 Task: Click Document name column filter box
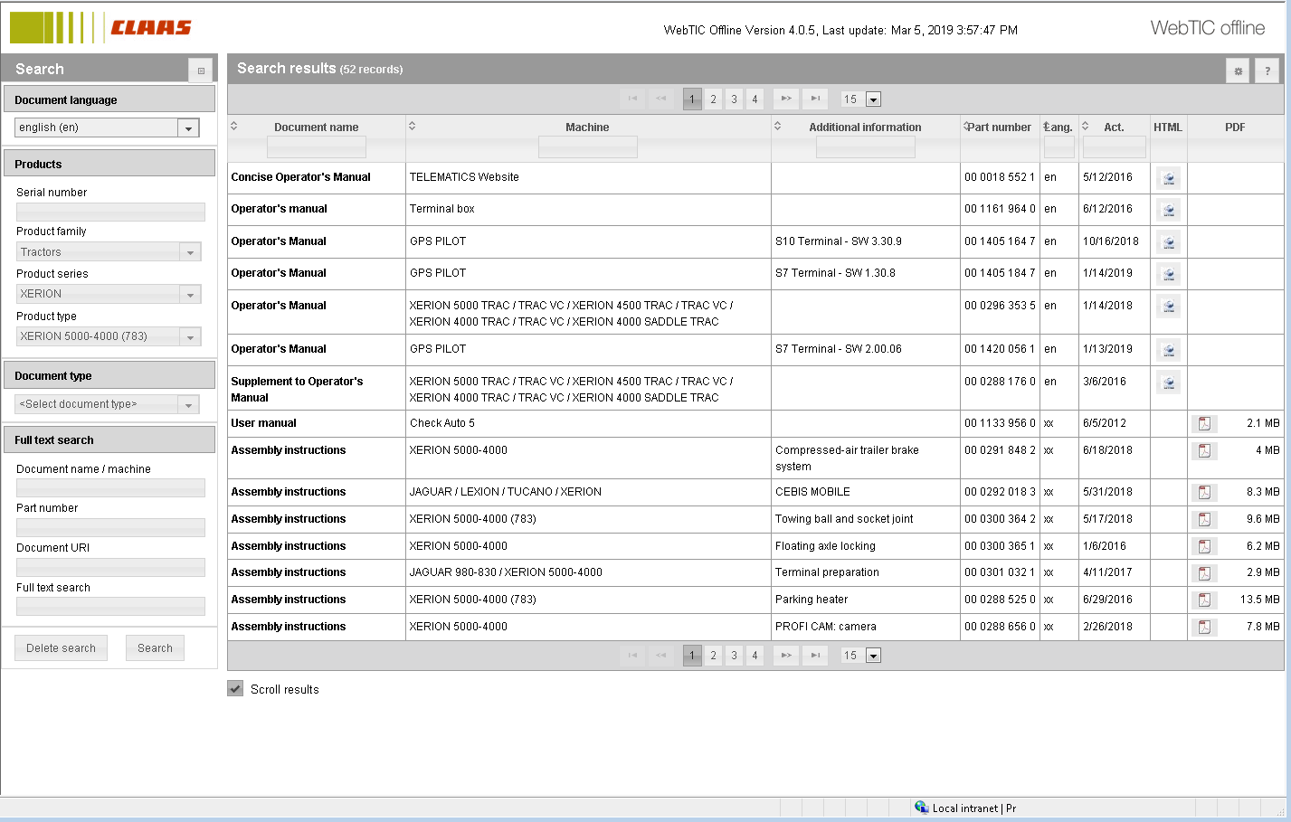(317, 147)
